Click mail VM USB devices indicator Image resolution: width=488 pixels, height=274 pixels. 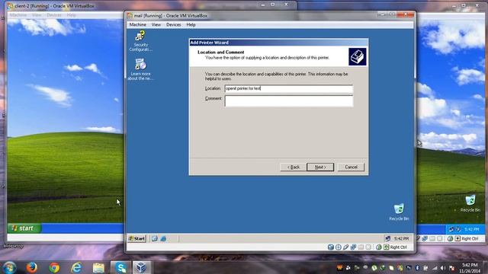click(345, 247)
